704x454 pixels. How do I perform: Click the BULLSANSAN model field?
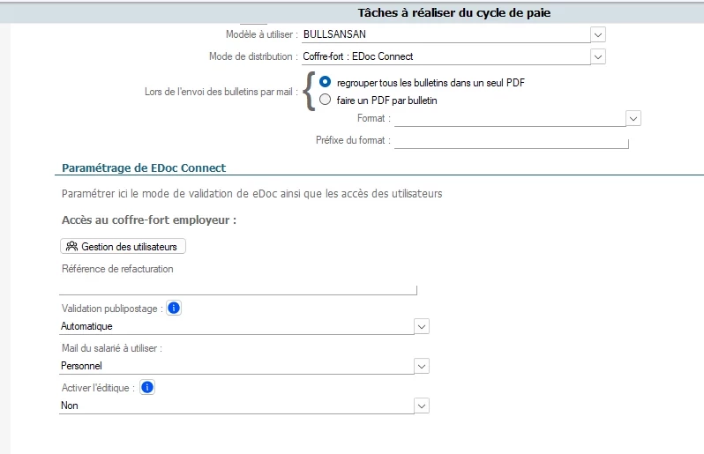[445, 34]
